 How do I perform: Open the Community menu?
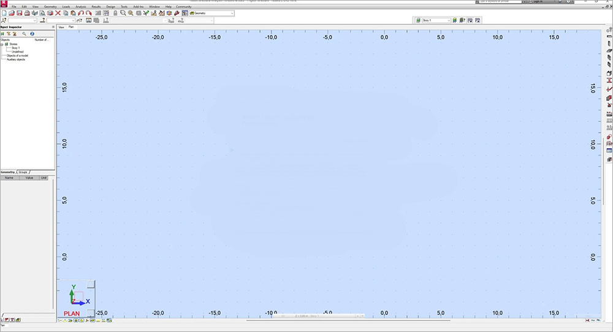pyautogui.click(x=184, y=7)
